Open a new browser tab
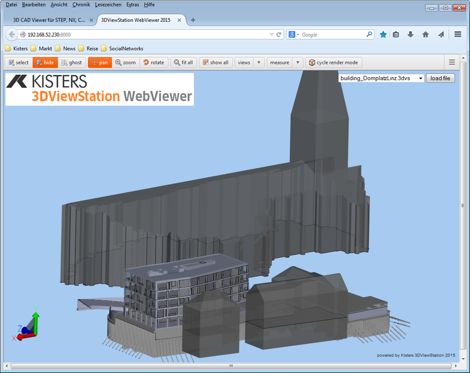470x373 pixels. click(x=193, y=20)
